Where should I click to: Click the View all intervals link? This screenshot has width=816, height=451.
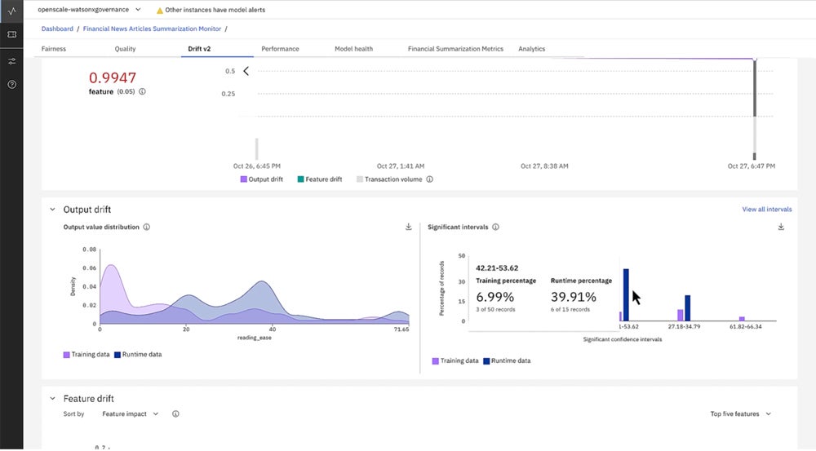click(766, 210)
